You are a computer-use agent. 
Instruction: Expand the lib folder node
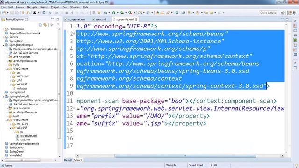(x=14, y=132)
